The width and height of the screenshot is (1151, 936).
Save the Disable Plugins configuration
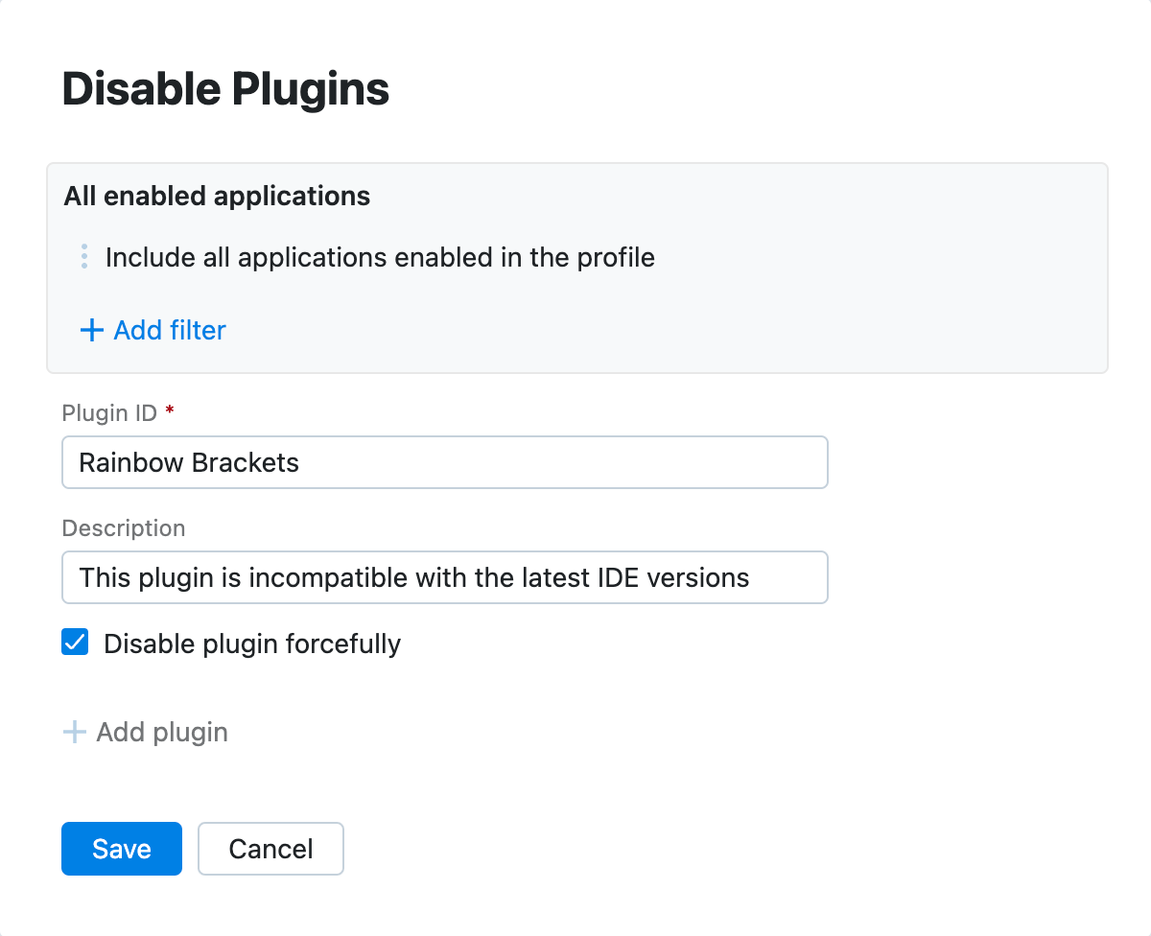tap(121, 848)
